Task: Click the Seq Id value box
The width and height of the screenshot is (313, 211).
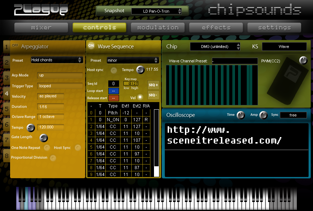Action: pyautogui.click(x=114, y=84)
